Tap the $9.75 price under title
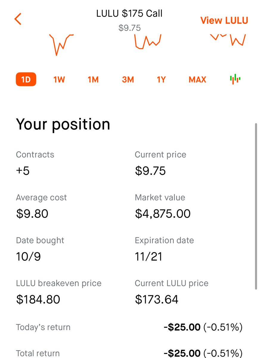The height and width of the screenshot is (358, 259). coord(129,28)
